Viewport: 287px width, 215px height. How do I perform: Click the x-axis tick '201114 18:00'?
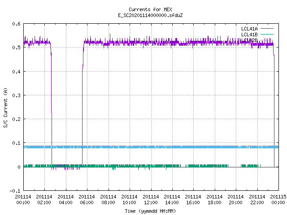[x=214, y=200]
